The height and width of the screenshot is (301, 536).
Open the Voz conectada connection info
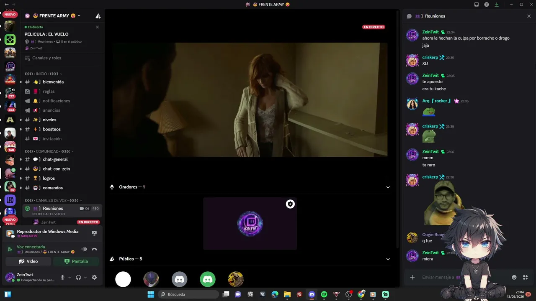point(31,247)
